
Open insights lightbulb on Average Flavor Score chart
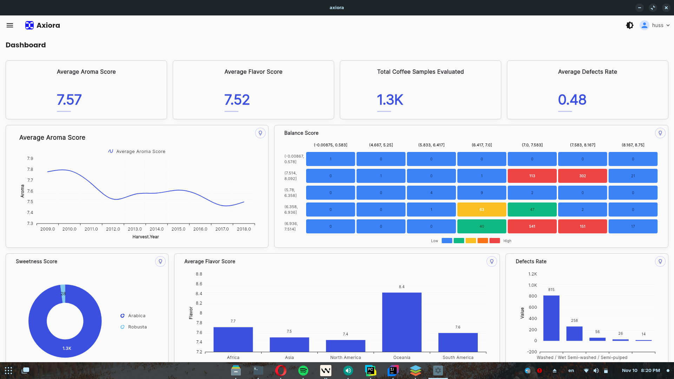click(x=492, y=261)
